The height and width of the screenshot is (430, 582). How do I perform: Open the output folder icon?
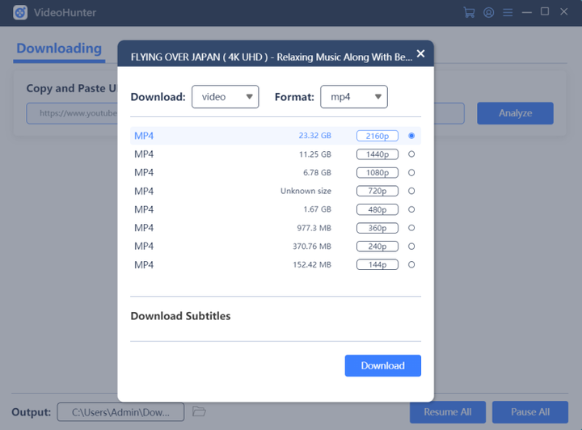pyautogui.click(x=199, y=411)
